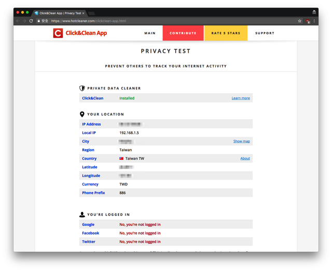Focus the address bar URL field

point(156,21)
